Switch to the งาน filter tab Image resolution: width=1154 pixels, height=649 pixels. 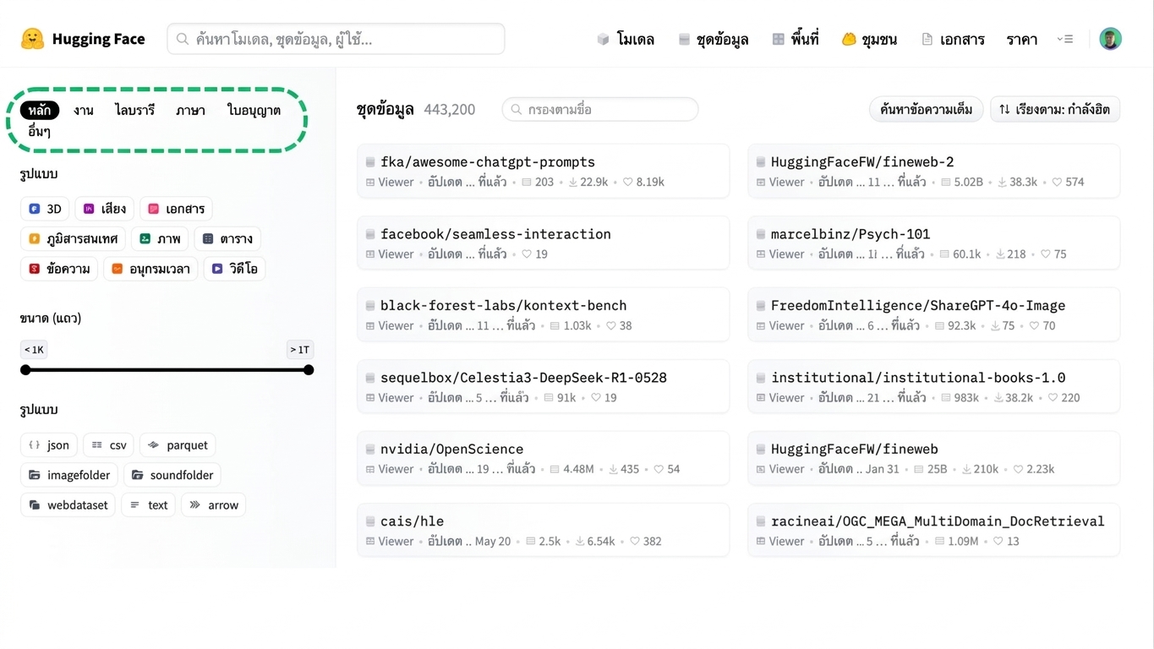pos(83,110)
